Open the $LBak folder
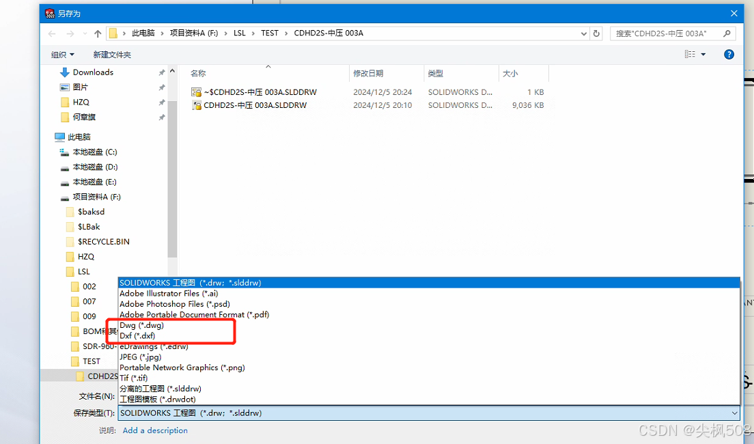This screenshot has width=754, height=444. pos(89,227)
